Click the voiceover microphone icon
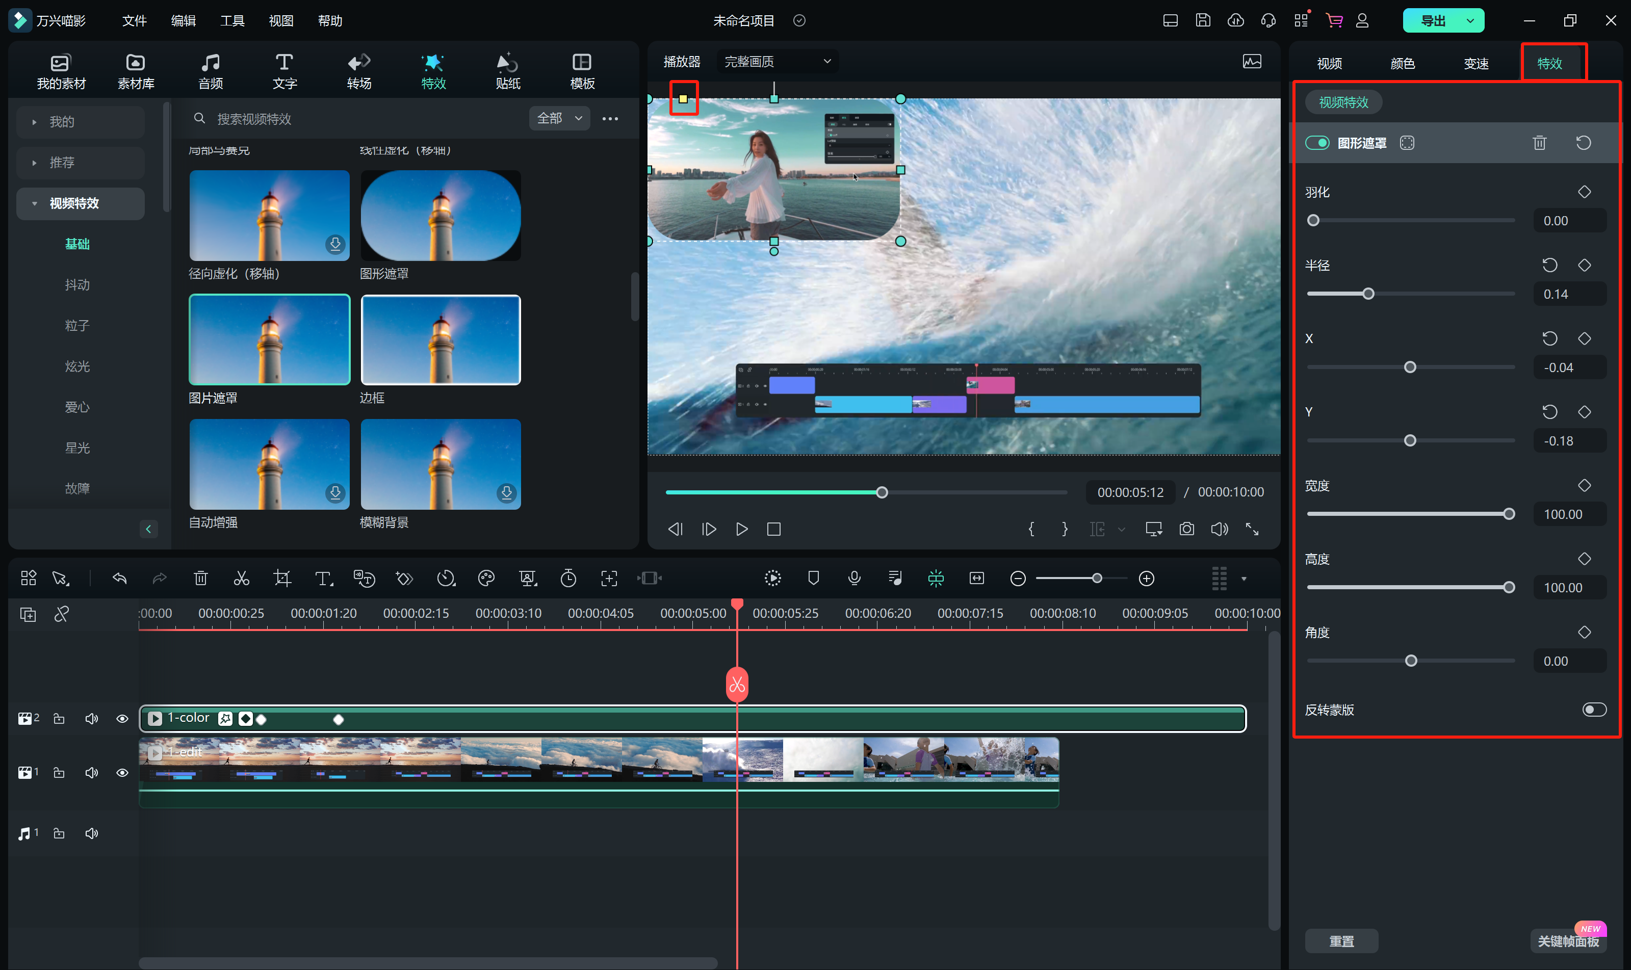This screenshot has width=1631, height=970. point(854,579)
